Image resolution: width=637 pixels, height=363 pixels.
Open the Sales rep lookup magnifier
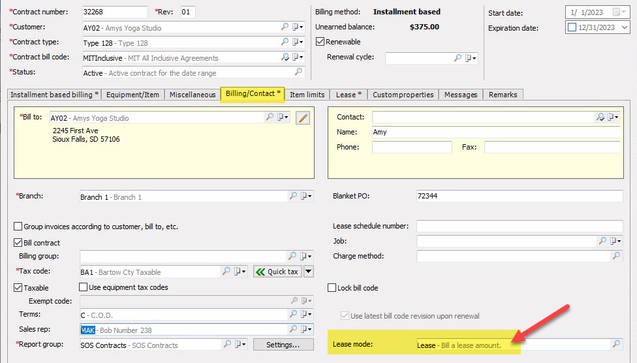point(293,329)
